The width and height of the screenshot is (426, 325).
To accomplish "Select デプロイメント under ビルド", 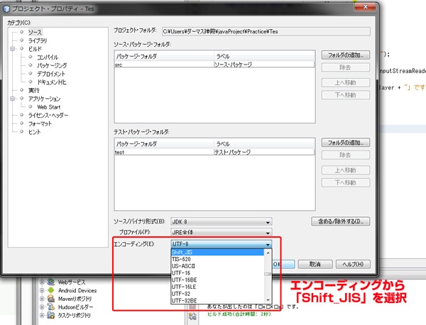I will tap(51, 74).
